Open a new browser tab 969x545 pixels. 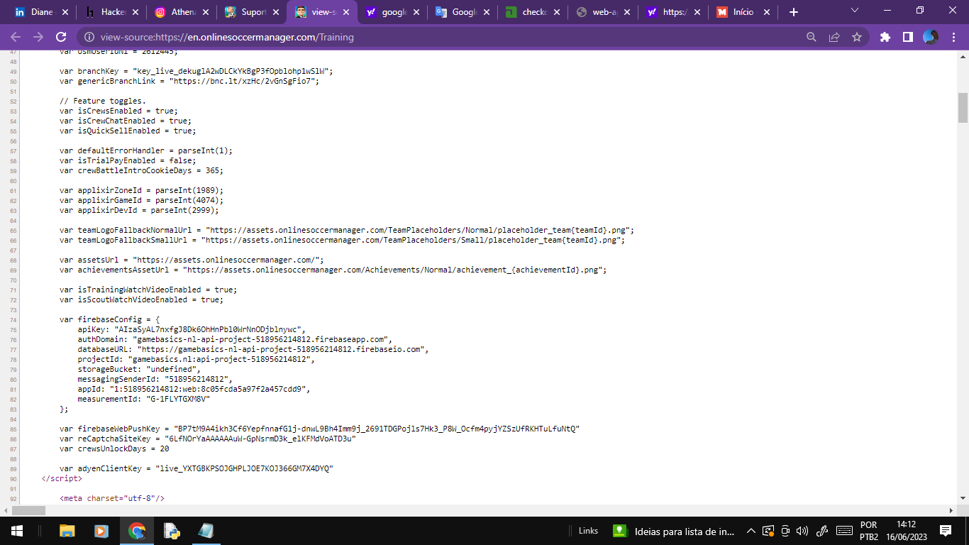pyautogui.click(x=794, y=12)
